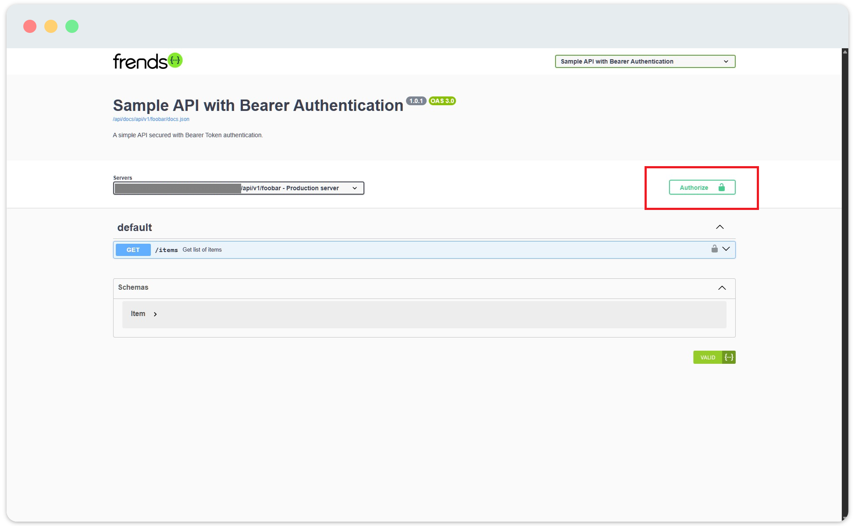
Task: Click the blue GET method label
Action: tap(133, 250)
